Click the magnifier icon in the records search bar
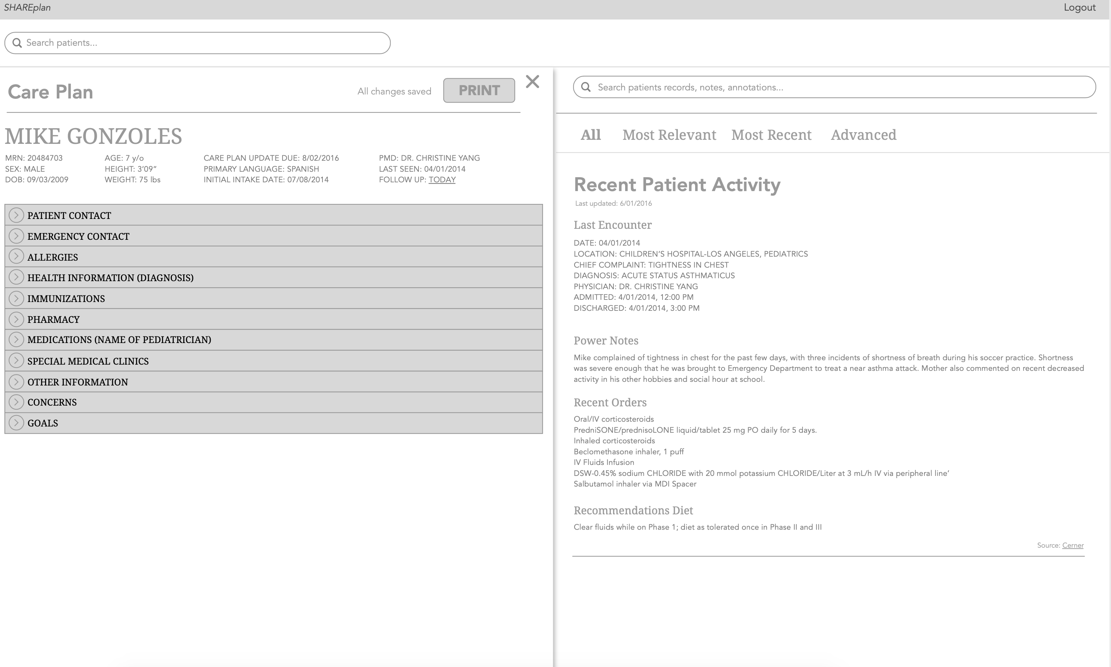 (586, 87)
